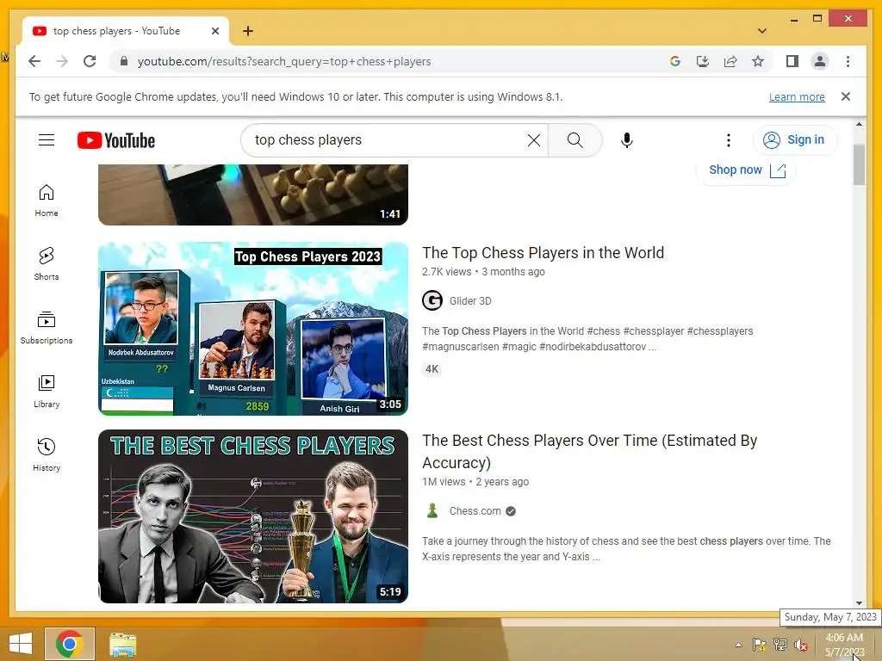This screenshot has height=661, width=882.
Task: Reload the YouTube page
Action: coord(90,61)
